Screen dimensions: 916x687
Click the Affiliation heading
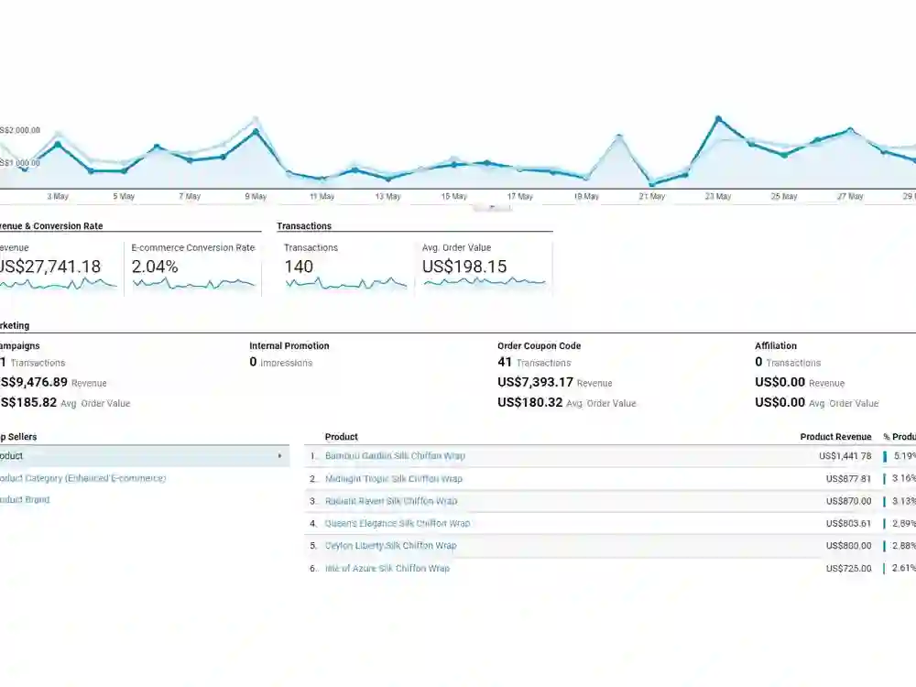pos(776,346)
